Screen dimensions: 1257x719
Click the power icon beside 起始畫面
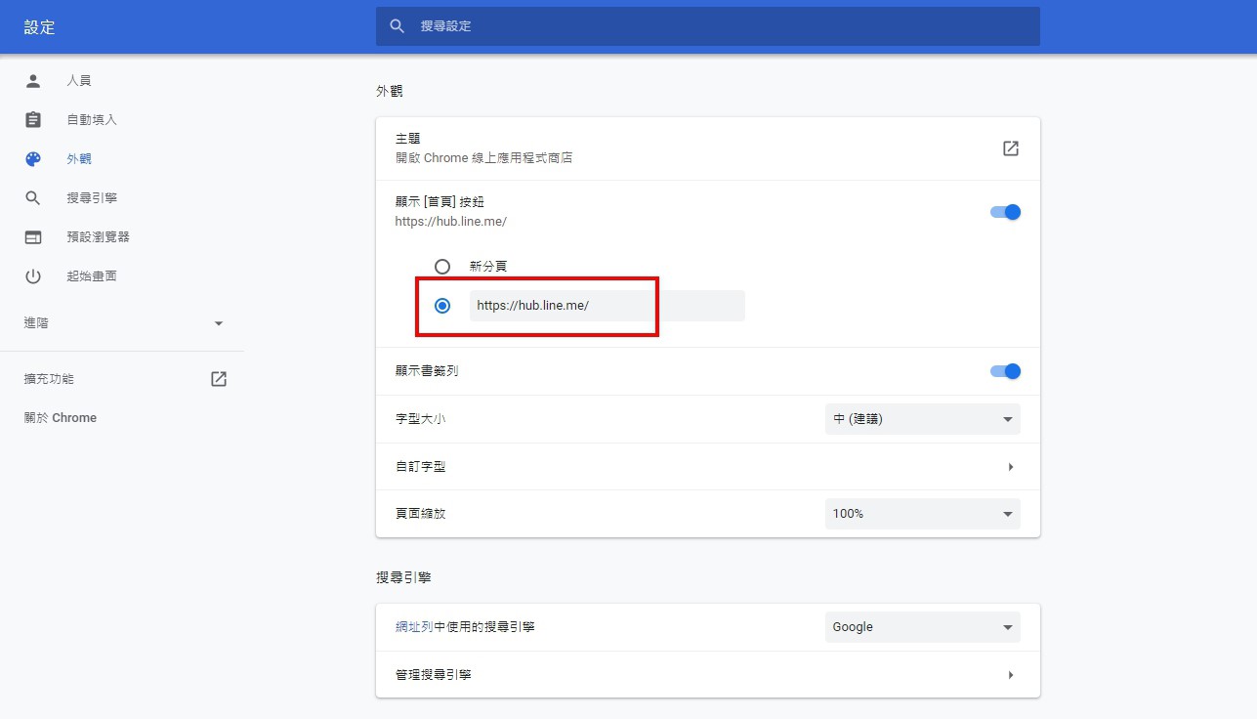click(x=33, y=275)
